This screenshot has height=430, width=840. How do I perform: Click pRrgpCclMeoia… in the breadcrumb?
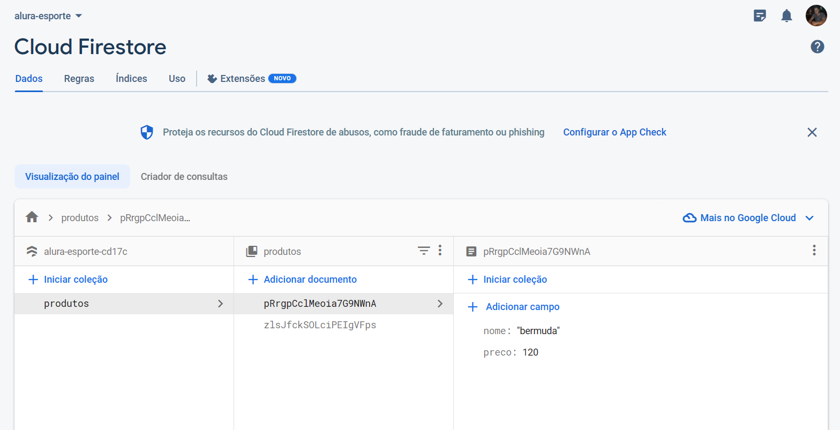[x=155, y=218]
